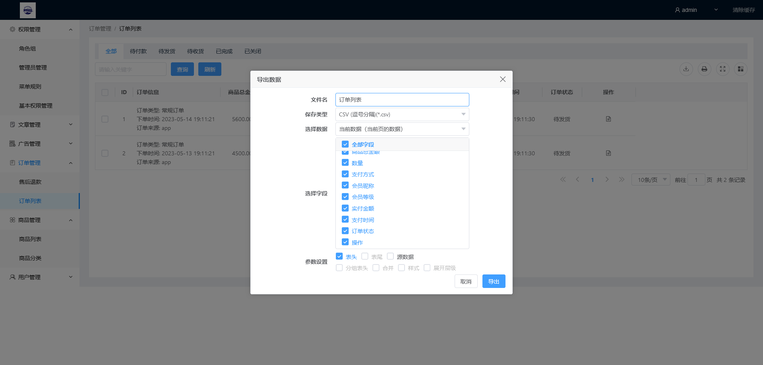This screenshot has height=365, width=763.
Task: Open detail icon for order 2
Action: pyautogui.click(x=608, y=153)
